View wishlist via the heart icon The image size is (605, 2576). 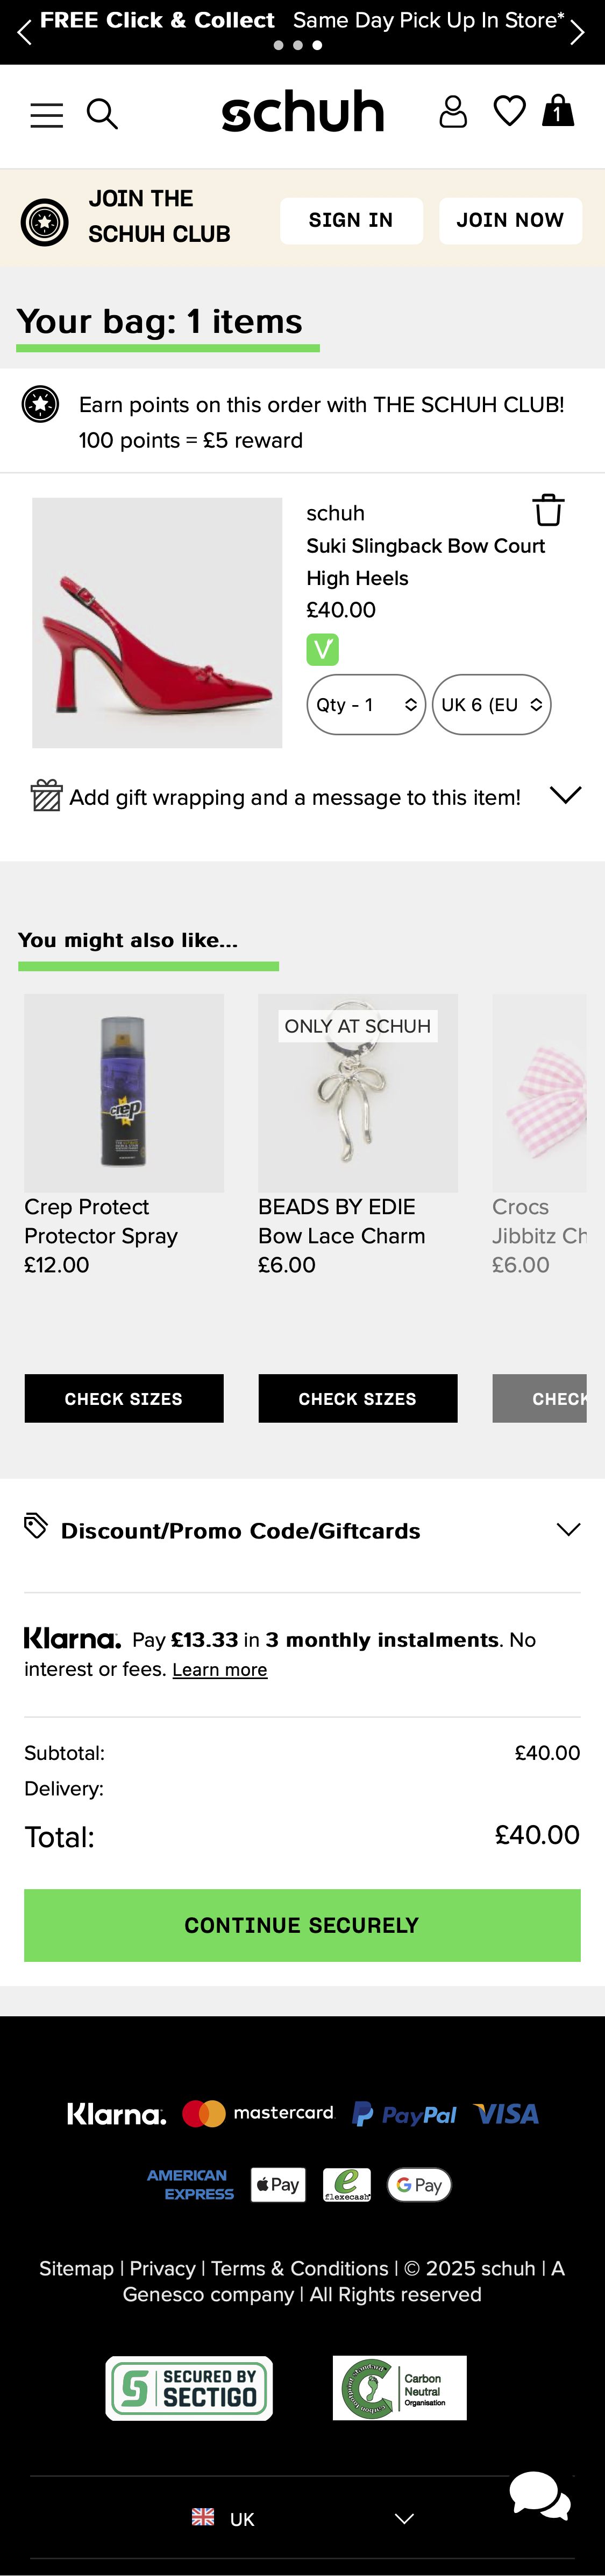click(x=509, y=112)
